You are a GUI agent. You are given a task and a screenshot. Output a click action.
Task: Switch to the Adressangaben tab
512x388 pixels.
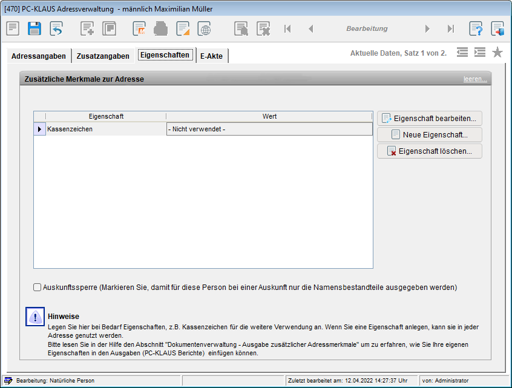(x=39, y=56)
